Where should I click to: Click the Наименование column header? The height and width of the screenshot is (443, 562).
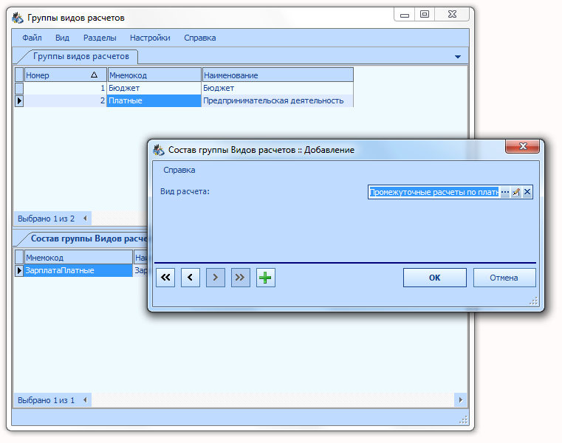278,75
